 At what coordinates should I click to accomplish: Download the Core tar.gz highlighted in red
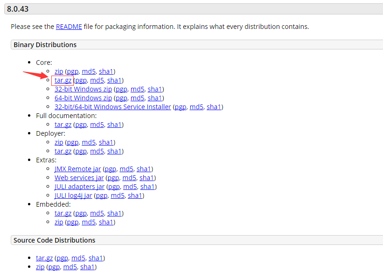pos(63,80)
